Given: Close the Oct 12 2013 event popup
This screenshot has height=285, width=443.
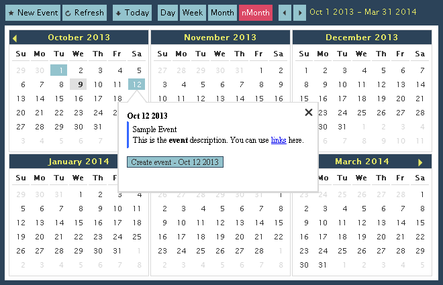Looking at the screenshot, I should pos(309,113).
